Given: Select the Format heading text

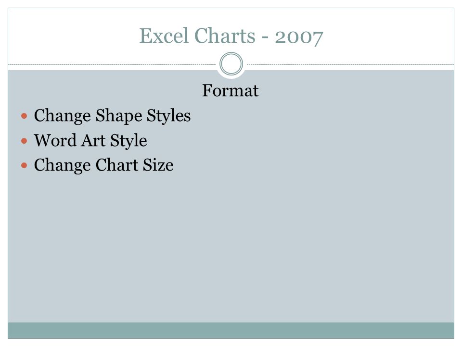Looking at the screenshot, I should [x=231, y=90].
